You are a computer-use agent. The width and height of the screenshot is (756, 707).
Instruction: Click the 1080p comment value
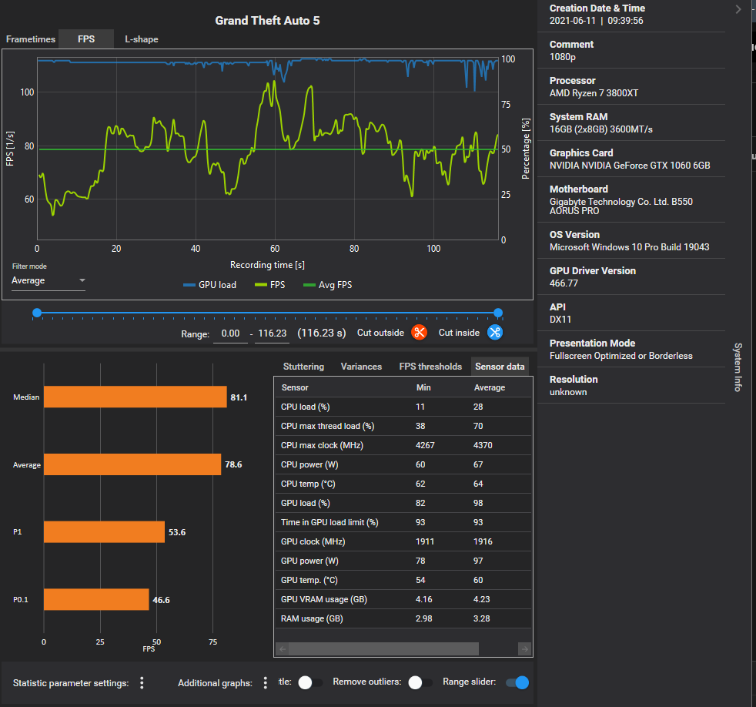pos(562,57)
